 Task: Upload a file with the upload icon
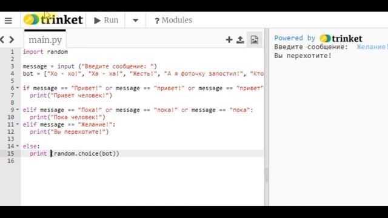240,40
